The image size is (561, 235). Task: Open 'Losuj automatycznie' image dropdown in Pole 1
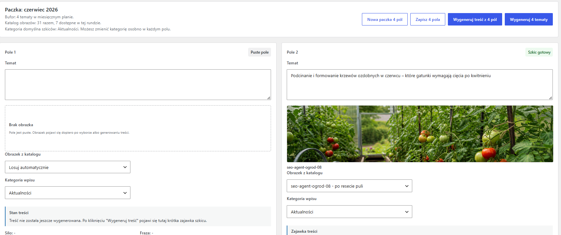coord(67,167)
